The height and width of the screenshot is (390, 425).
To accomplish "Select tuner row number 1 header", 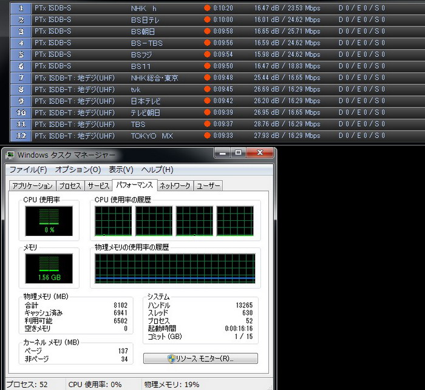I will pos(21,8).
